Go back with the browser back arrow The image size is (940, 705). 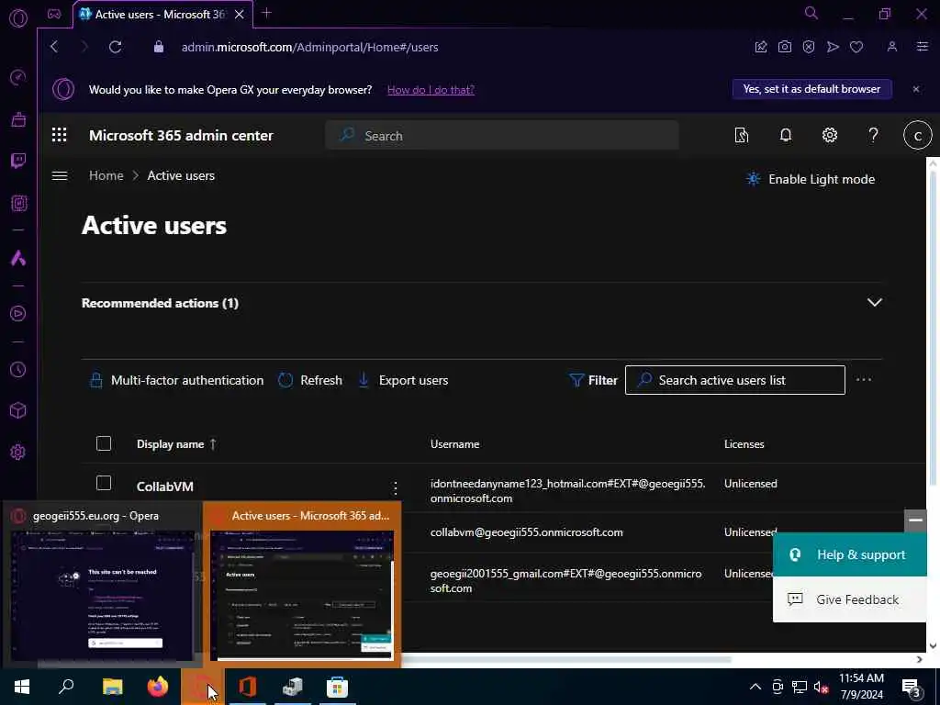pos(54,47)
